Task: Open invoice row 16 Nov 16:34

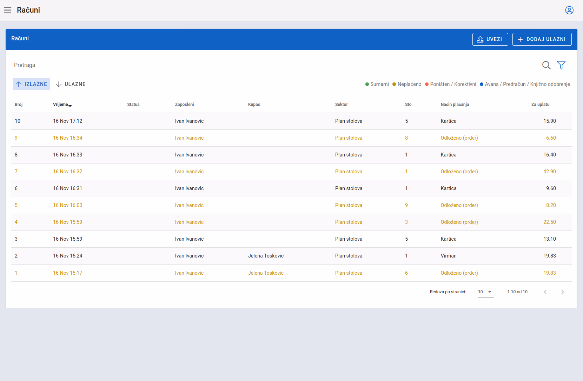Action: point(291,138)
